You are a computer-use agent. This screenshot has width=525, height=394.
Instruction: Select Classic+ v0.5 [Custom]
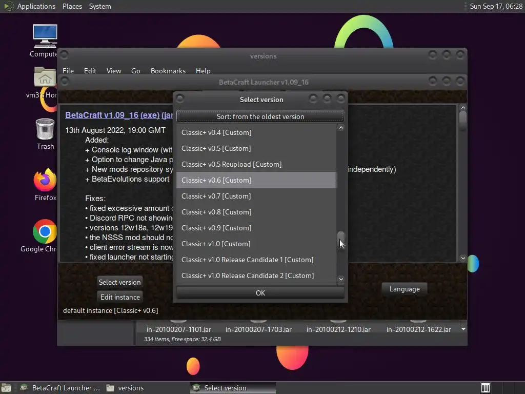click(x=256, y=148)
